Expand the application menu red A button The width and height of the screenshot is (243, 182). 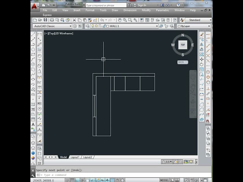point(35,6)
